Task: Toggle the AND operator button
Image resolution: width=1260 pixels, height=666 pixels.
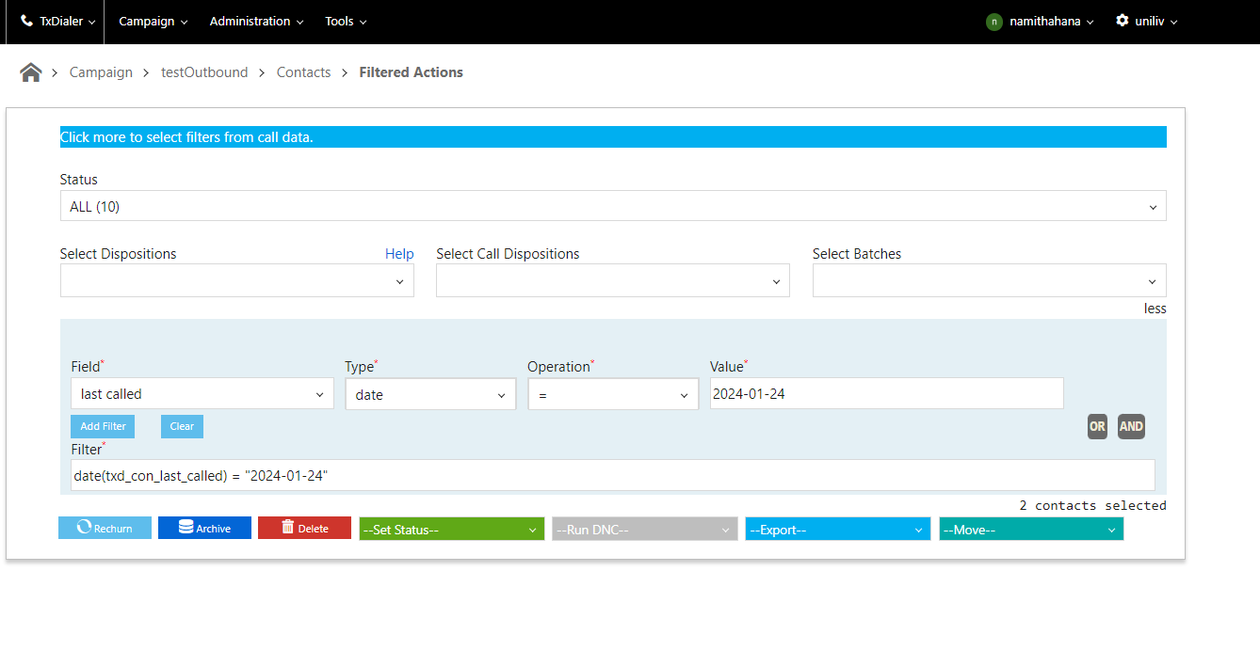Action: [x=1131, y=426]
